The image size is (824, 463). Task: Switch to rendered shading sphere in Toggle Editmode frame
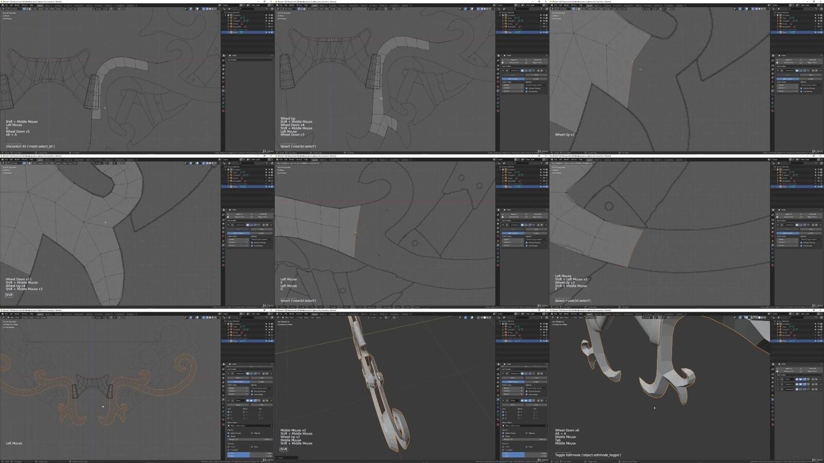click(x=764, y=318)
